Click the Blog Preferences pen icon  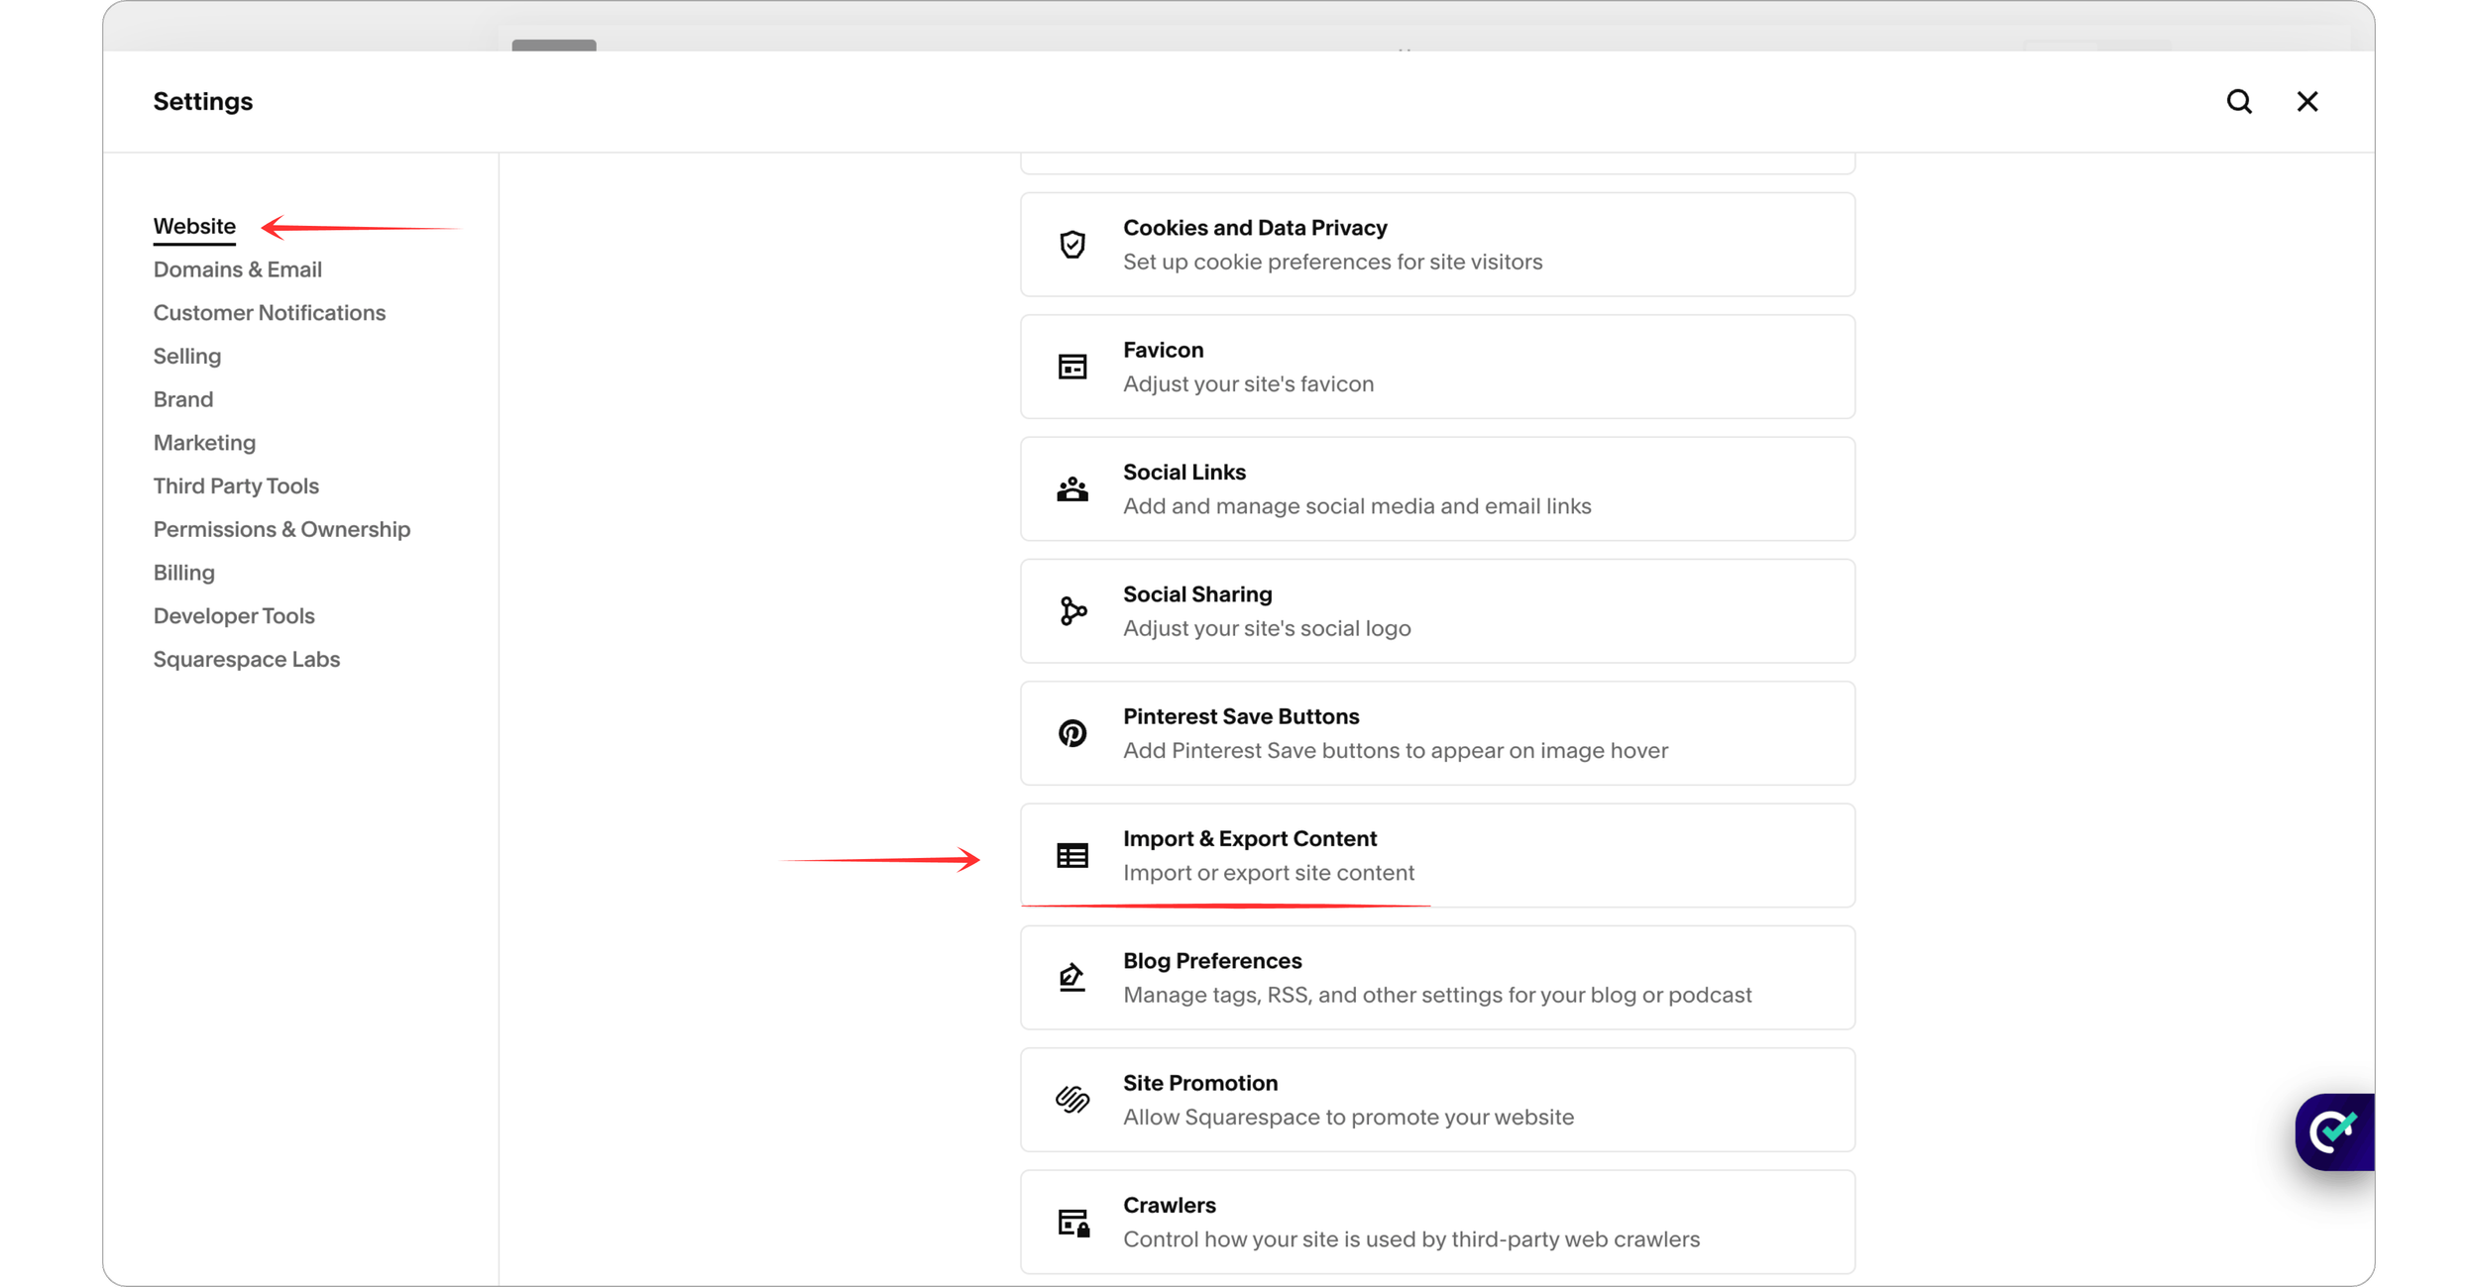[x=1071, y=977]
